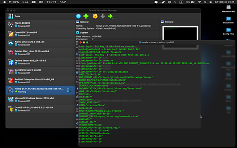This screenshot has width=237, height=148.
Task: Click the Plan9-200204 VM icon
Action: (x=11, y=25)
